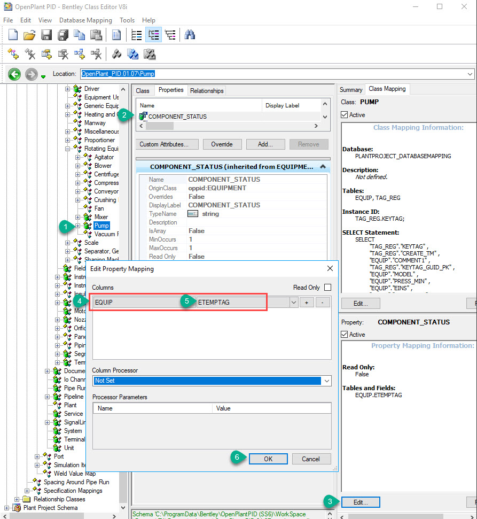Expand the Pump tree node
Image resolution: width=477 pixels, height=519 pixels.
(78, 226)
